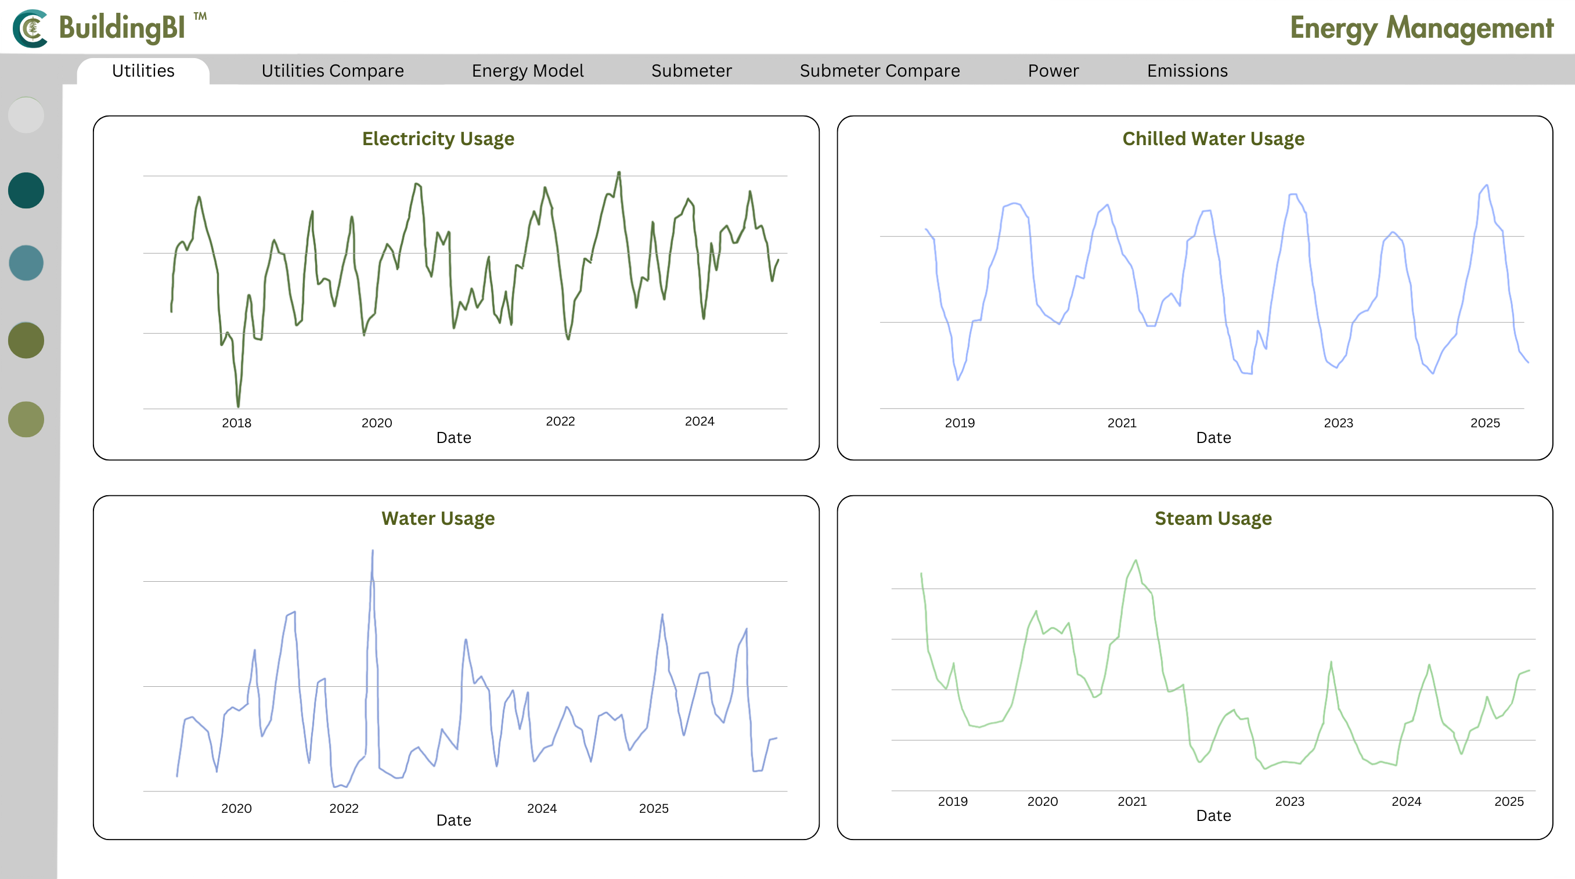Switch to the Power tab
This screenshot has height=879, width=1575.
click(1053, 71)
